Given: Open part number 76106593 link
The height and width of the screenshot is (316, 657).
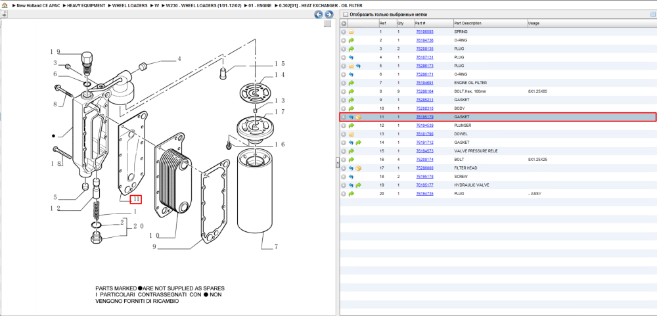Looking at the screenshot, I should (424, 32).
